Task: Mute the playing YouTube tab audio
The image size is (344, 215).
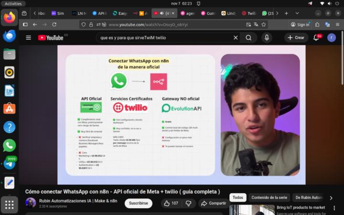Action: tap(161, 13)
